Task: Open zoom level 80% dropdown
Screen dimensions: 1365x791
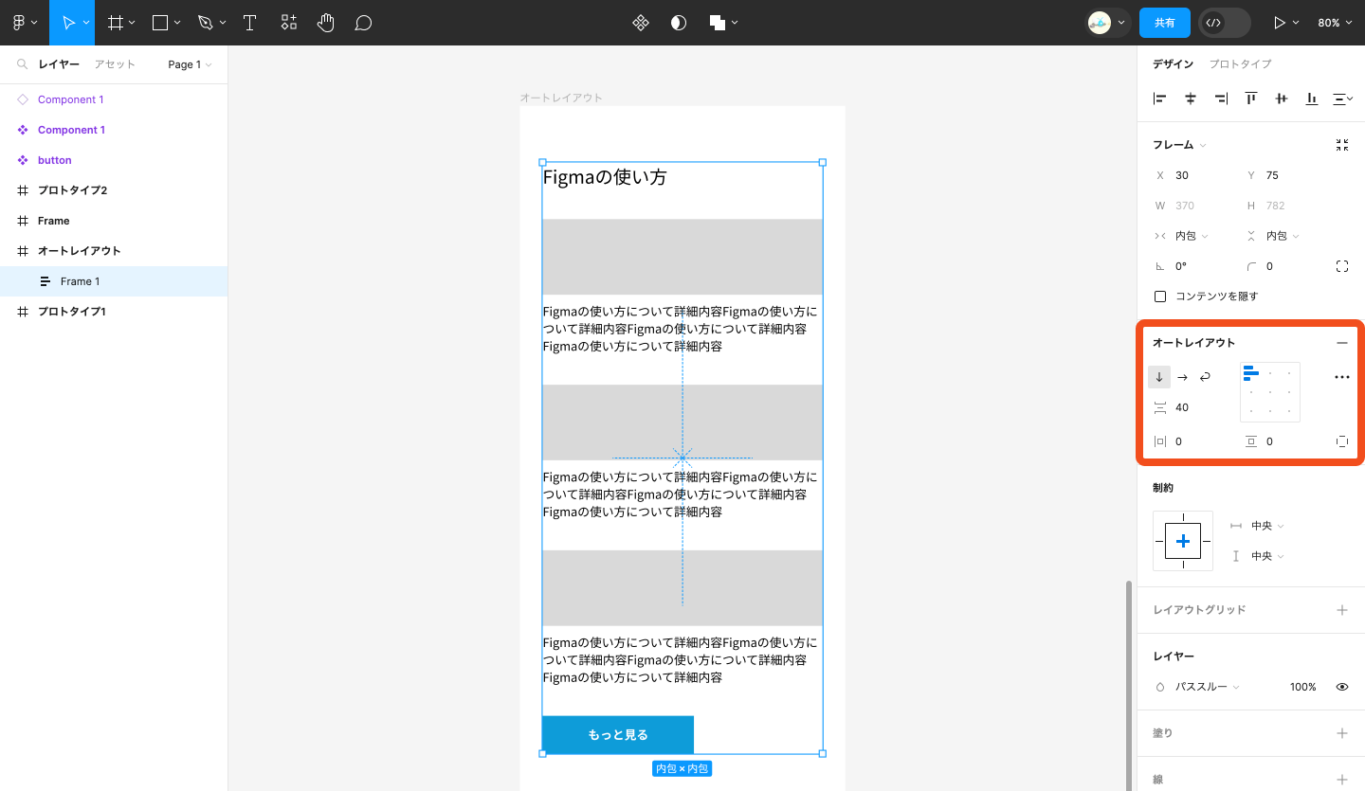Action: pyautogui.click(x=1334, y=23)
